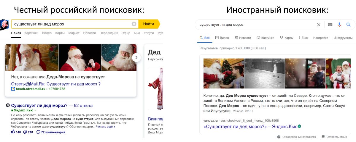Select the Новости tab in Google

pos(243,38)
